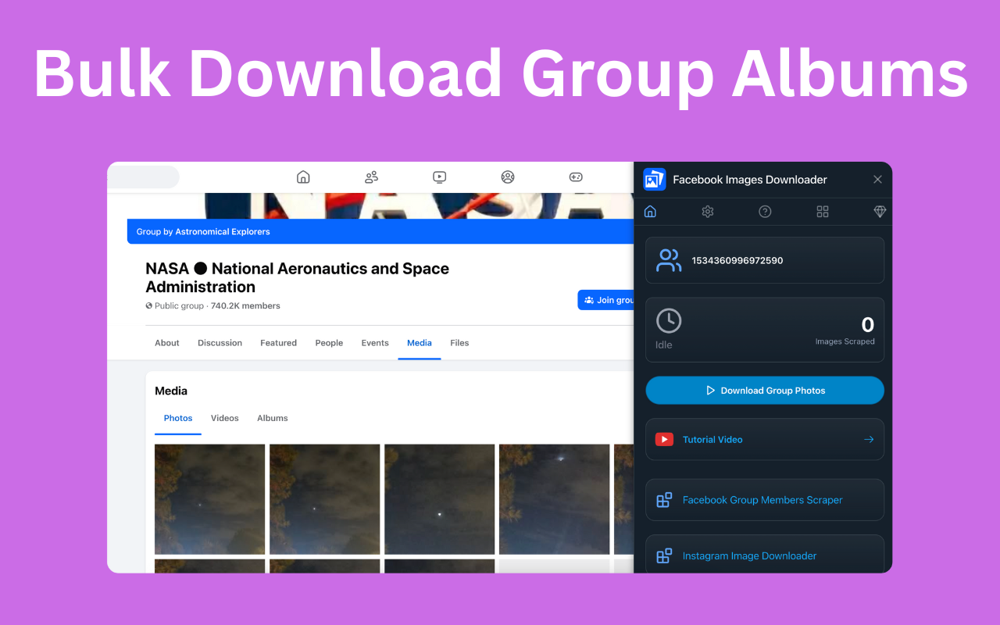Click the Facebook search field
This screenshot has height=625, width=1000.
click(143, 177)
